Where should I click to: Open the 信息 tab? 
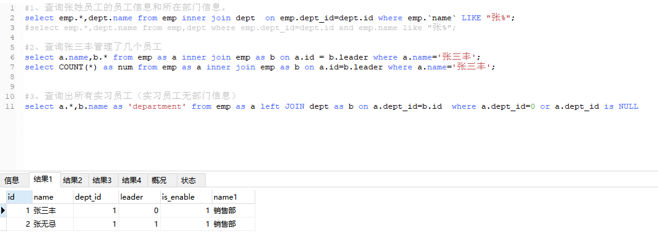point(12,181)
